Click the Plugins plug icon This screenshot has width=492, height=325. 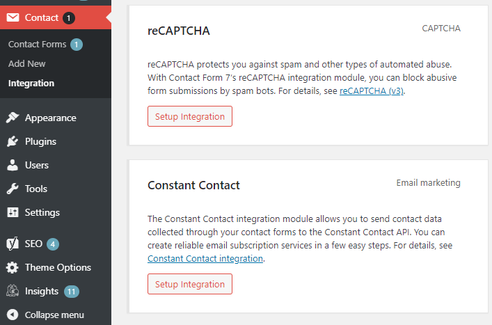click(13, 141)
